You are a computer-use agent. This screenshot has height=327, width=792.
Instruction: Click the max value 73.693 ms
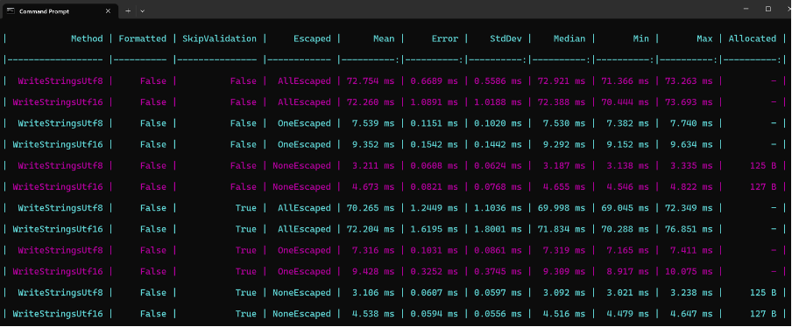tap(689, 102)
